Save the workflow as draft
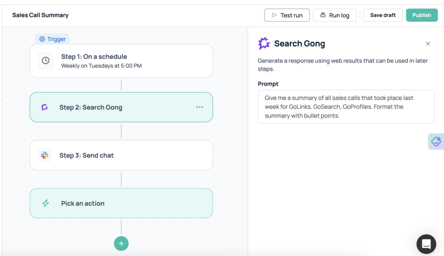Screen dimensions: 444x256 tap(383, 15)
